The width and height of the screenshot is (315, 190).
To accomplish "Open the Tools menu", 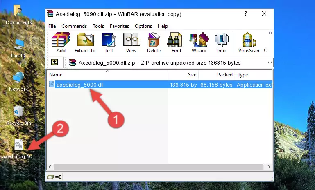I will (98, 26).
